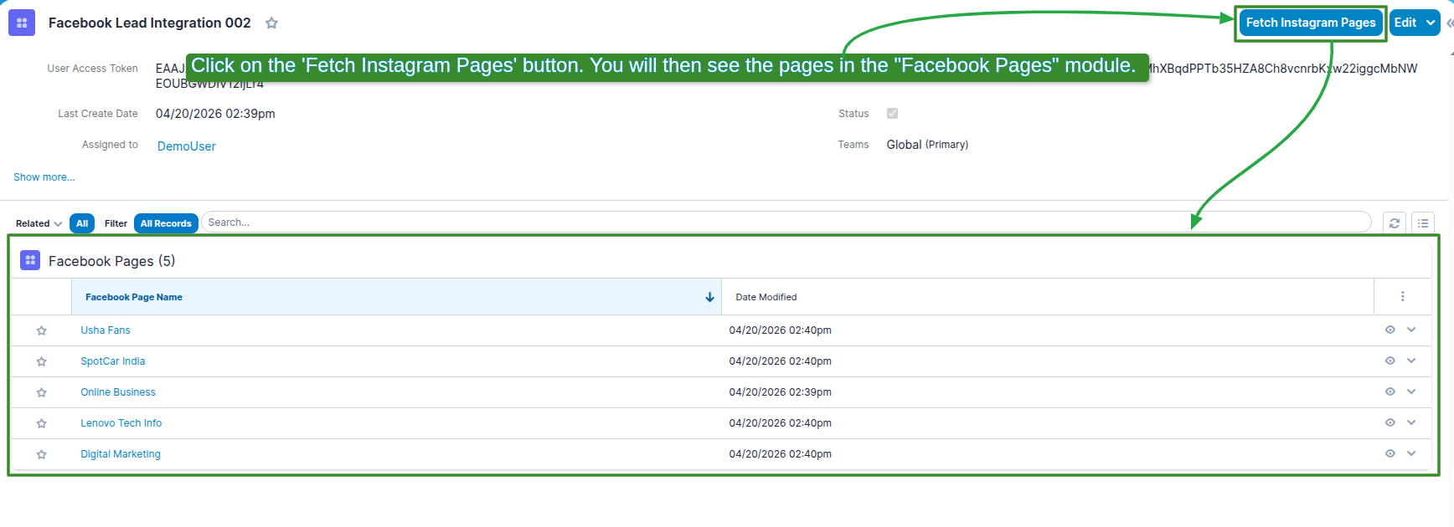
Task: Preview the Usha Fans row with eye icon
Action: tap(1390, 330)
